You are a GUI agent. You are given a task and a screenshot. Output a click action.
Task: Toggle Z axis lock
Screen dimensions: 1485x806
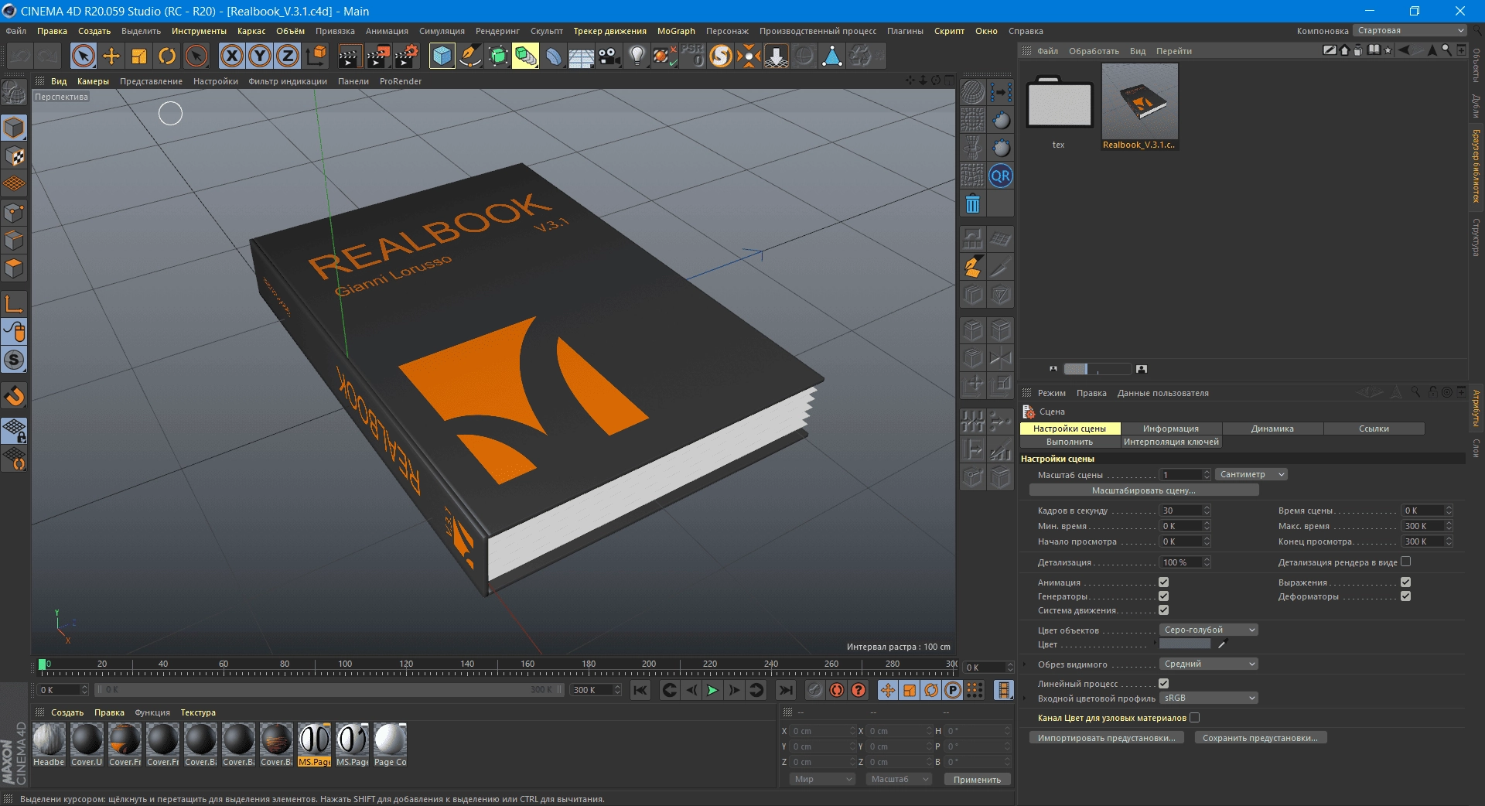(x=288, y=56)
